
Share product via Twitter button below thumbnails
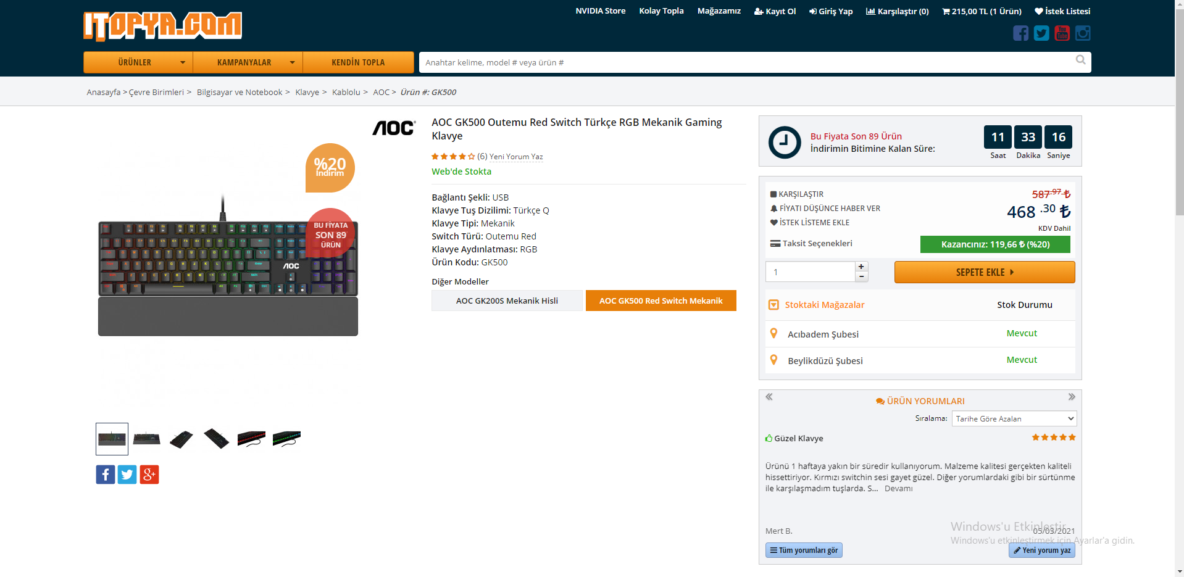pyautogui.click(x=127, y=475)
